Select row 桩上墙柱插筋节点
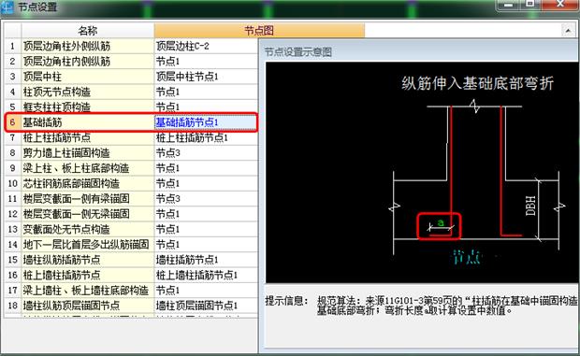The height and width of the screenshot is (356, 580). pyautogui.click(x=88, y=275)
